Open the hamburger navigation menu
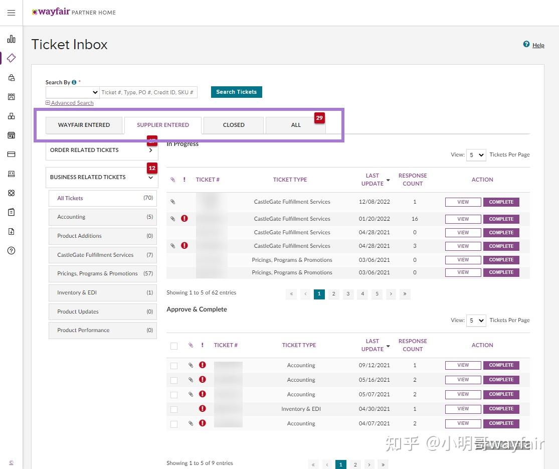The height and width of the screenshot is (469, 559). (11, 13)
